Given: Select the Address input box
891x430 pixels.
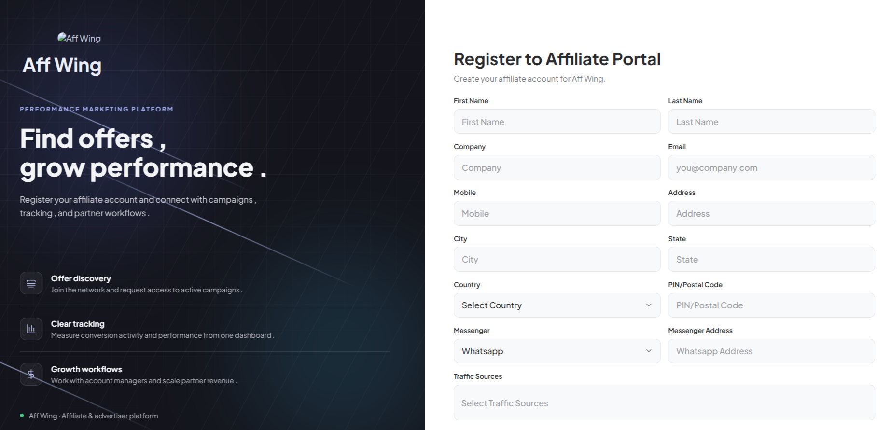Looking at the screenshot, I should point(771,213).
